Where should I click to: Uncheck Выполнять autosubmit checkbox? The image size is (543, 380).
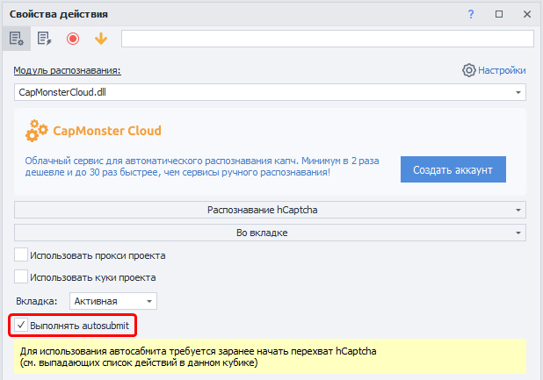click(x=21, y=325)
